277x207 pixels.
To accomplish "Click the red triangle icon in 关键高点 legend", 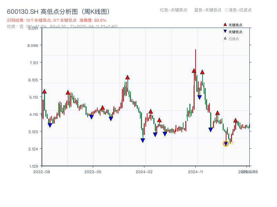I will tap(225, 24).
